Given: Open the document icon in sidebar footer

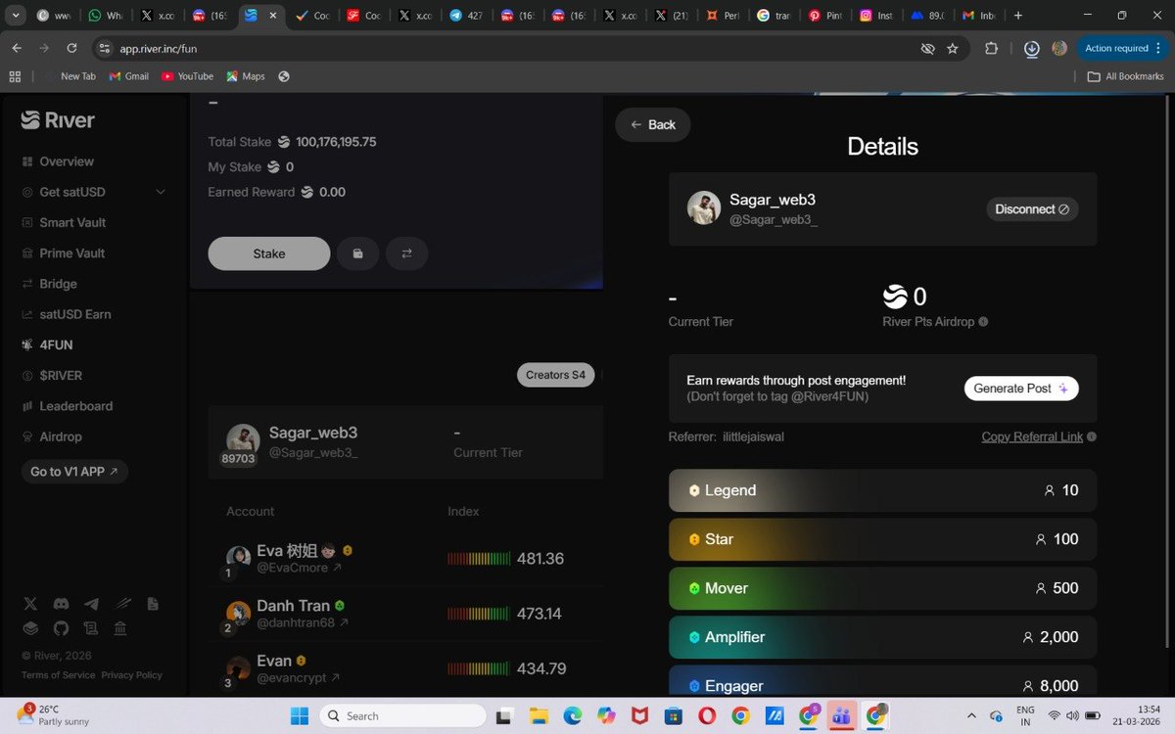Looking at the screenshot, I should [153, 605].
